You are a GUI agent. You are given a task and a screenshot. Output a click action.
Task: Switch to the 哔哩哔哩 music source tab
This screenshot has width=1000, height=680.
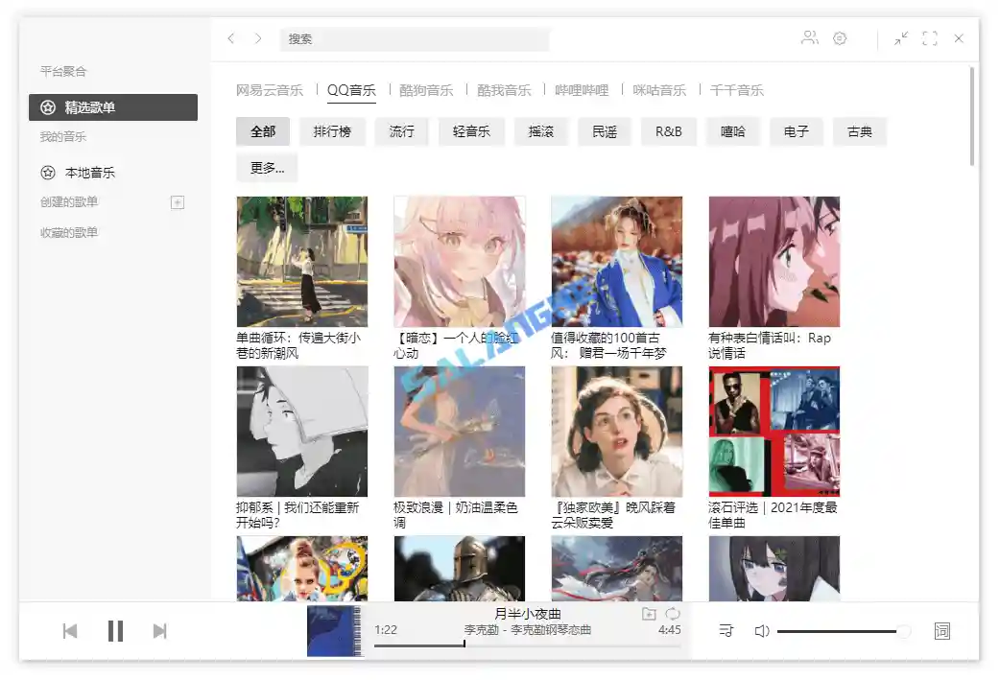tap(582, 89)
